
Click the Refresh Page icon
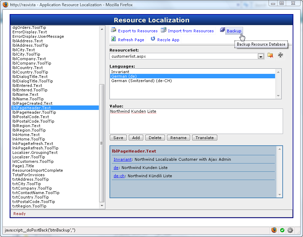113,39
